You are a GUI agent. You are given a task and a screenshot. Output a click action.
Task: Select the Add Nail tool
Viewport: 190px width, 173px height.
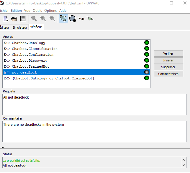pos(90,19)
